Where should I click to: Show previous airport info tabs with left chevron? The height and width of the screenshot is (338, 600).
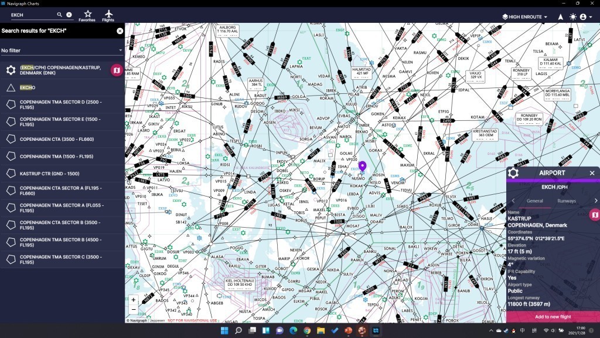coord(513,201)
